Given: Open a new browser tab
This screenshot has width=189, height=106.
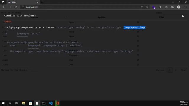Looking at the screenshot, I should (42, 2).
